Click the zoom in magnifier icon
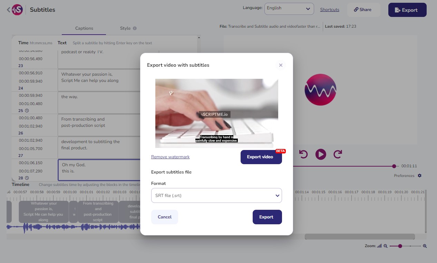This screenshot has width=437, height=263. [425, 246]
